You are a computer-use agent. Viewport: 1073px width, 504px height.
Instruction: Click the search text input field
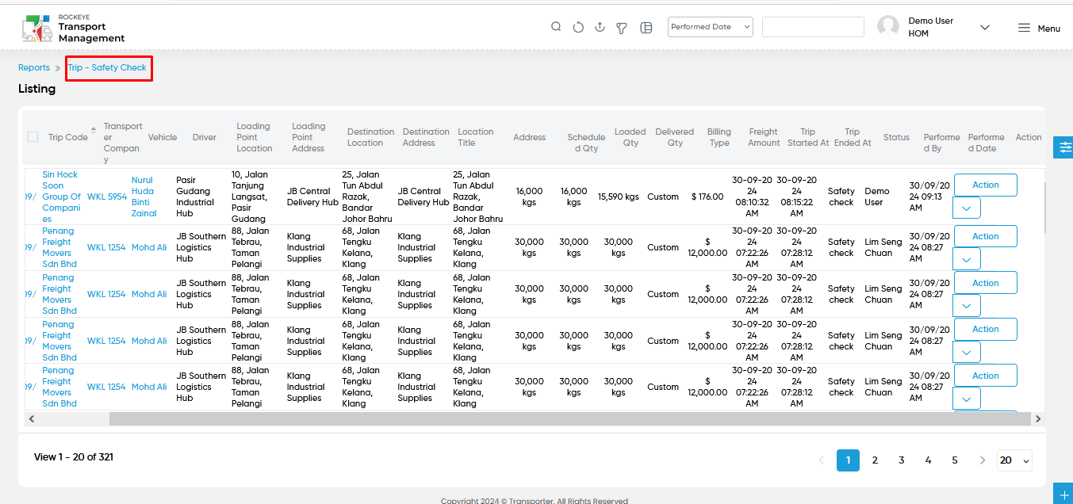[x=813, y=27]
